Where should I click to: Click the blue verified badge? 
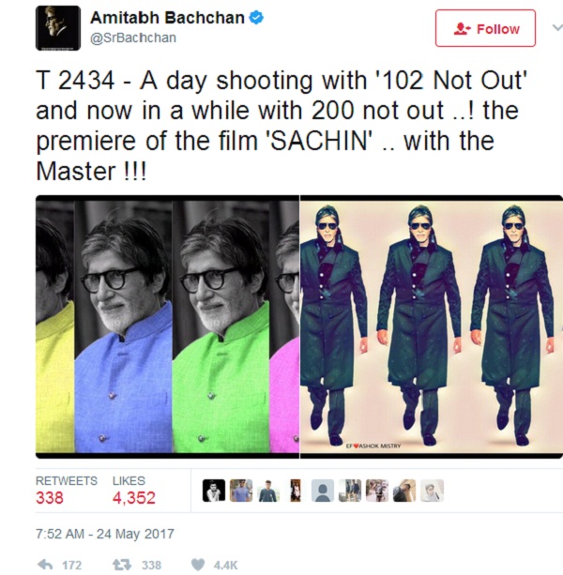pyautogui.click(x=256, y=18)
